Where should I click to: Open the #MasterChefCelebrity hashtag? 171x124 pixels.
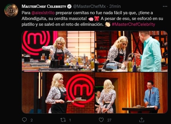(x=133, y=24)
